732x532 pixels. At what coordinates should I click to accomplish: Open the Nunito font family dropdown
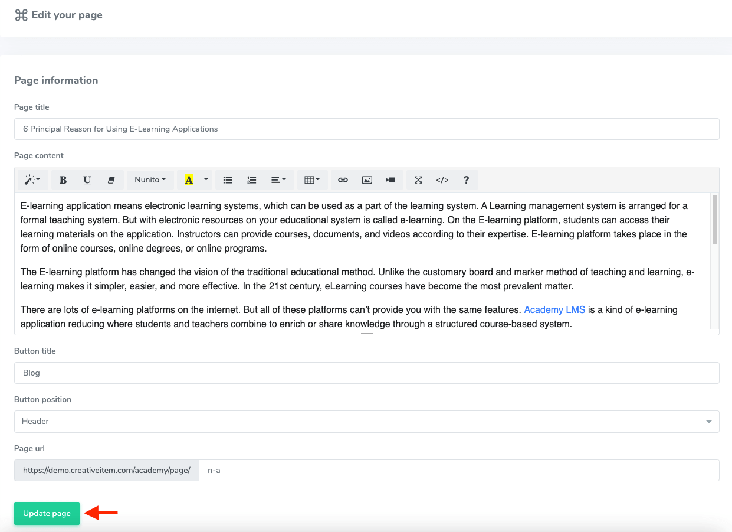click(x=150, y=180)
